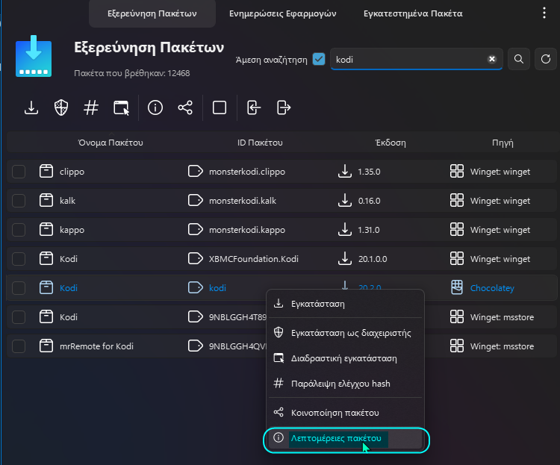Check the mrRemote for Kodi checkbox
560x465 pixels.
pyautogui.click(x=19, y=346)
